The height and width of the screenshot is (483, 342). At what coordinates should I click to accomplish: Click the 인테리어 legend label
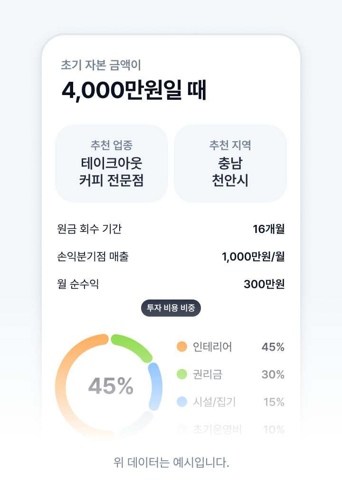[212, 347]
